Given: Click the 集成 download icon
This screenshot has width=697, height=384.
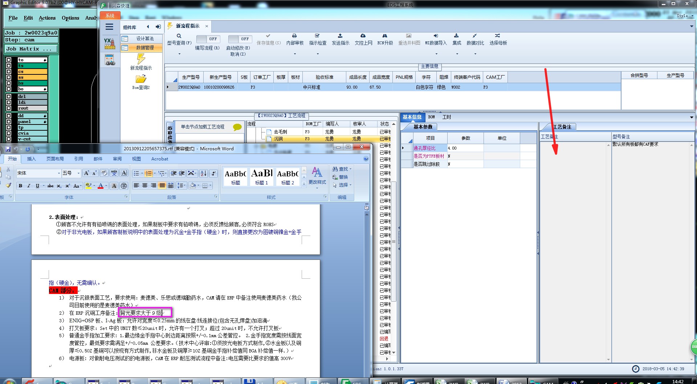Looking at the screenshot, I should (456, 36).
